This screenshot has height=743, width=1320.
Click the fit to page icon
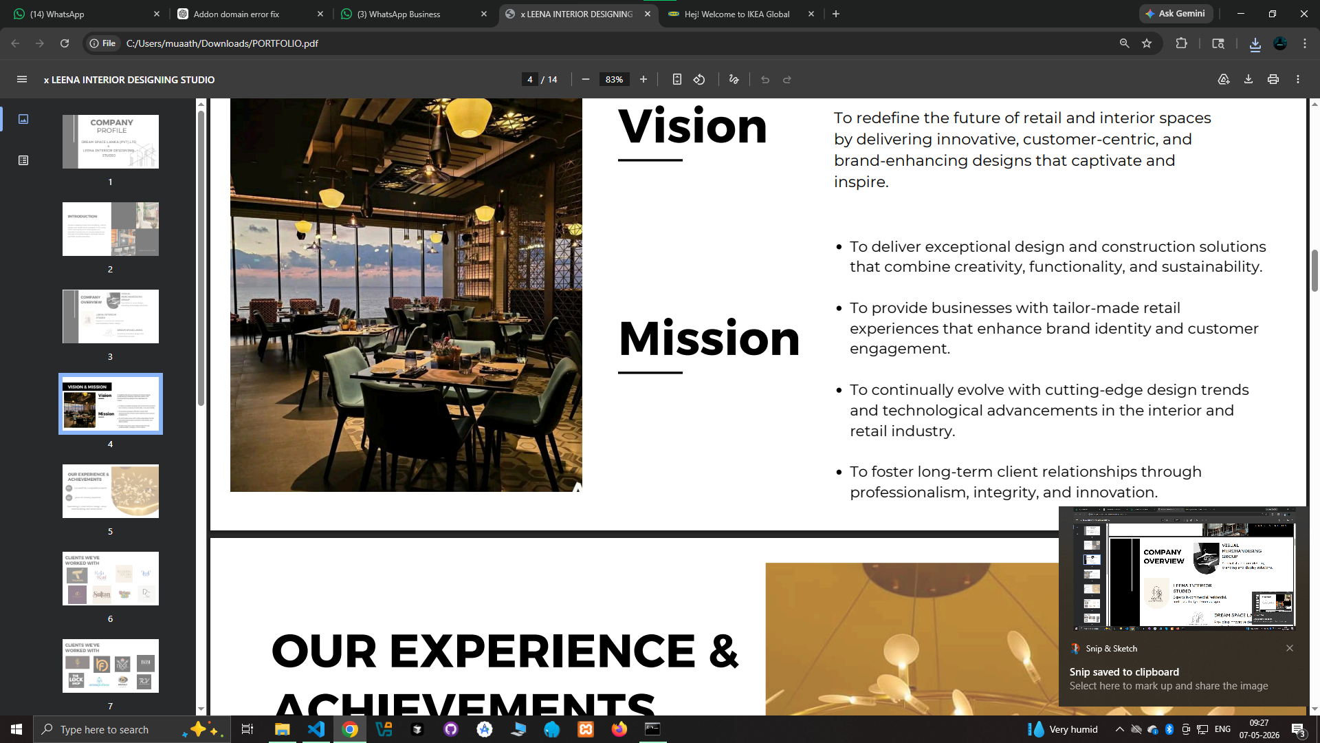[677, 80]
